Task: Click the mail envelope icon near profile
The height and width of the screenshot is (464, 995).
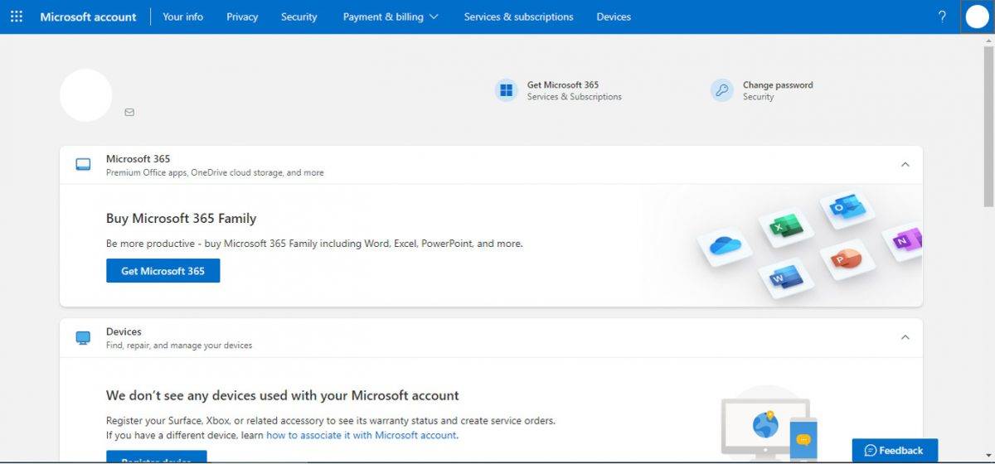Action: click(129, 112)
